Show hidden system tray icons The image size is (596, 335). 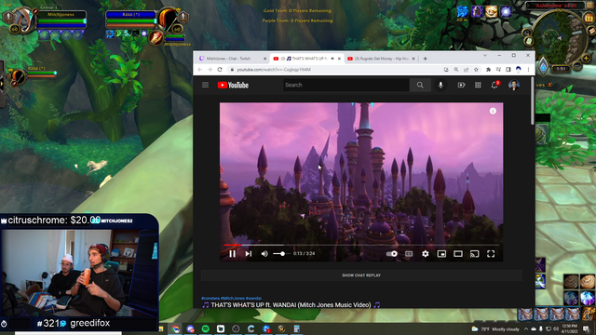525,328
